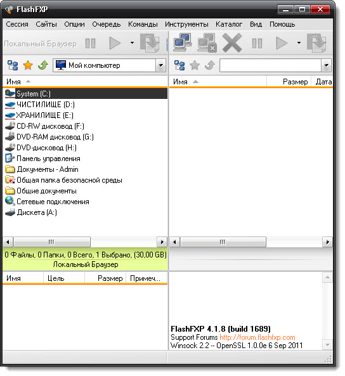
Task: Open the Сессия menu
Action: [x=17, y=24]
